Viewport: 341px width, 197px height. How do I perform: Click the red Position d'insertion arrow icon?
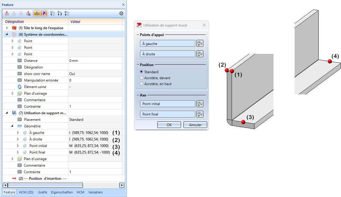point(14,179)
